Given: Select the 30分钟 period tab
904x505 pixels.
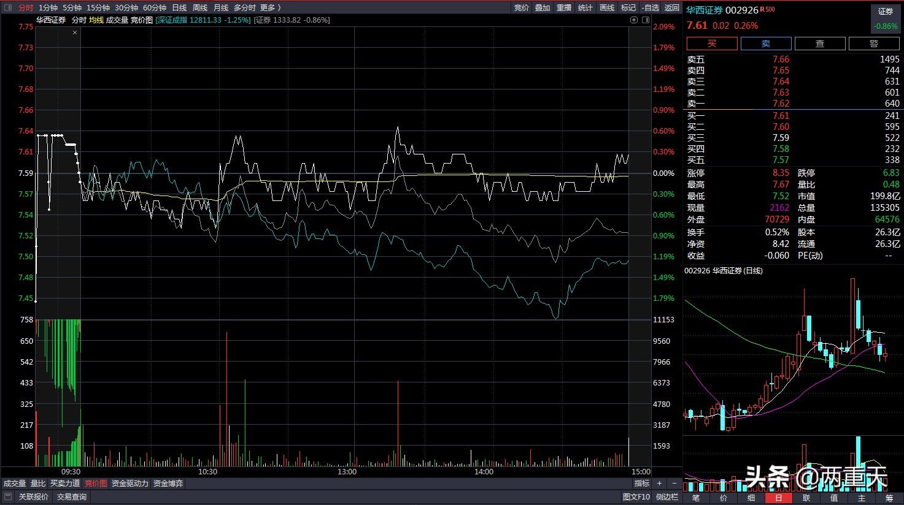Looking at the screenshot, I should tap(126, 7).
